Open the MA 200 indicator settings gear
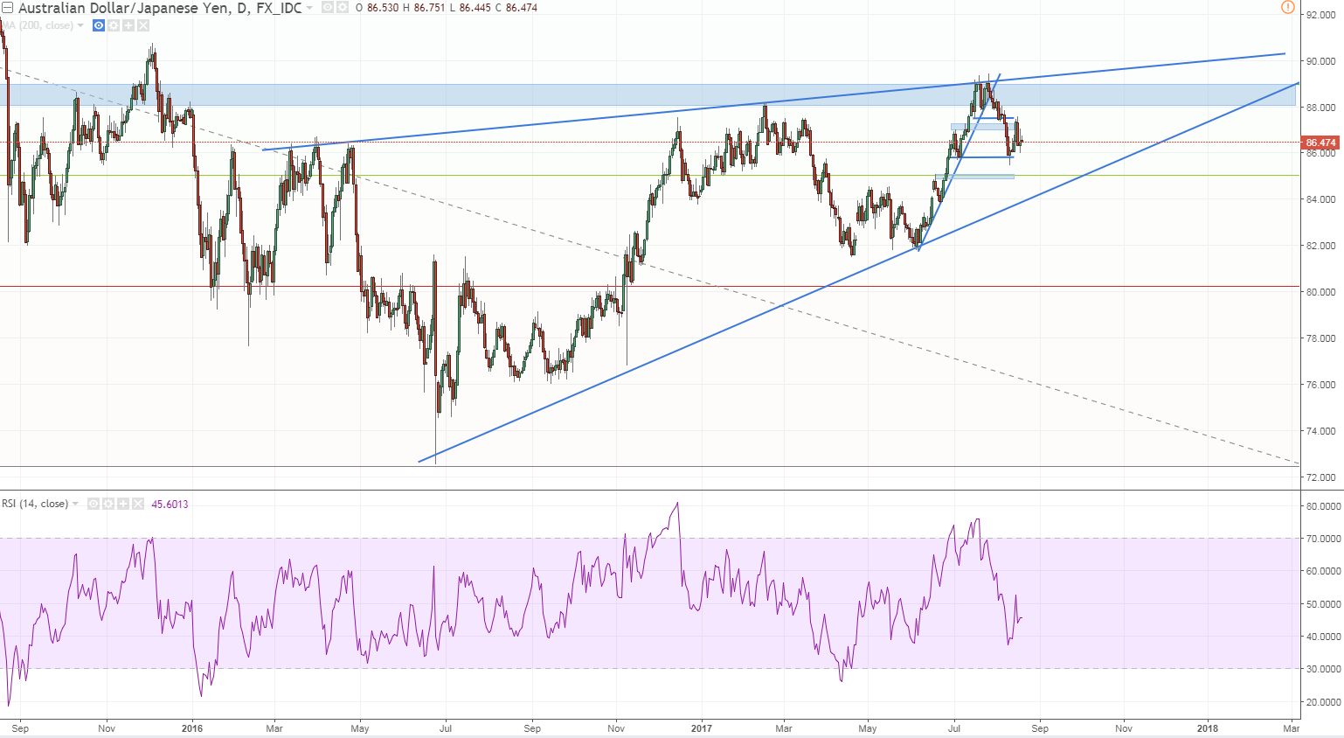 tap(114, 25)
